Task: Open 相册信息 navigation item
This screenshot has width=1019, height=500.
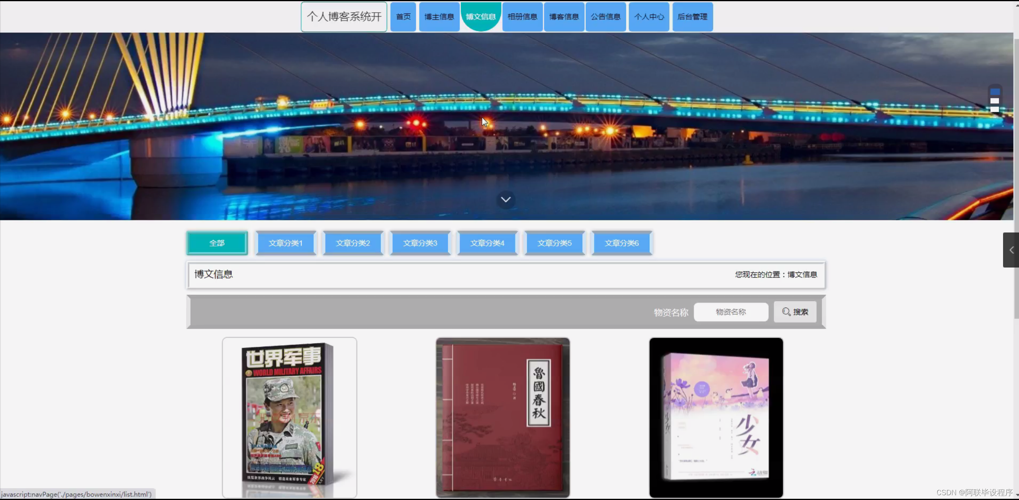Action: click(522, 17)
